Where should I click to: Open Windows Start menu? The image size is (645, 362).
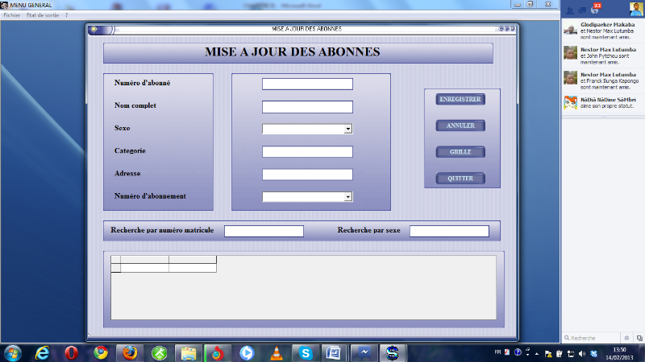click(12, 353)
